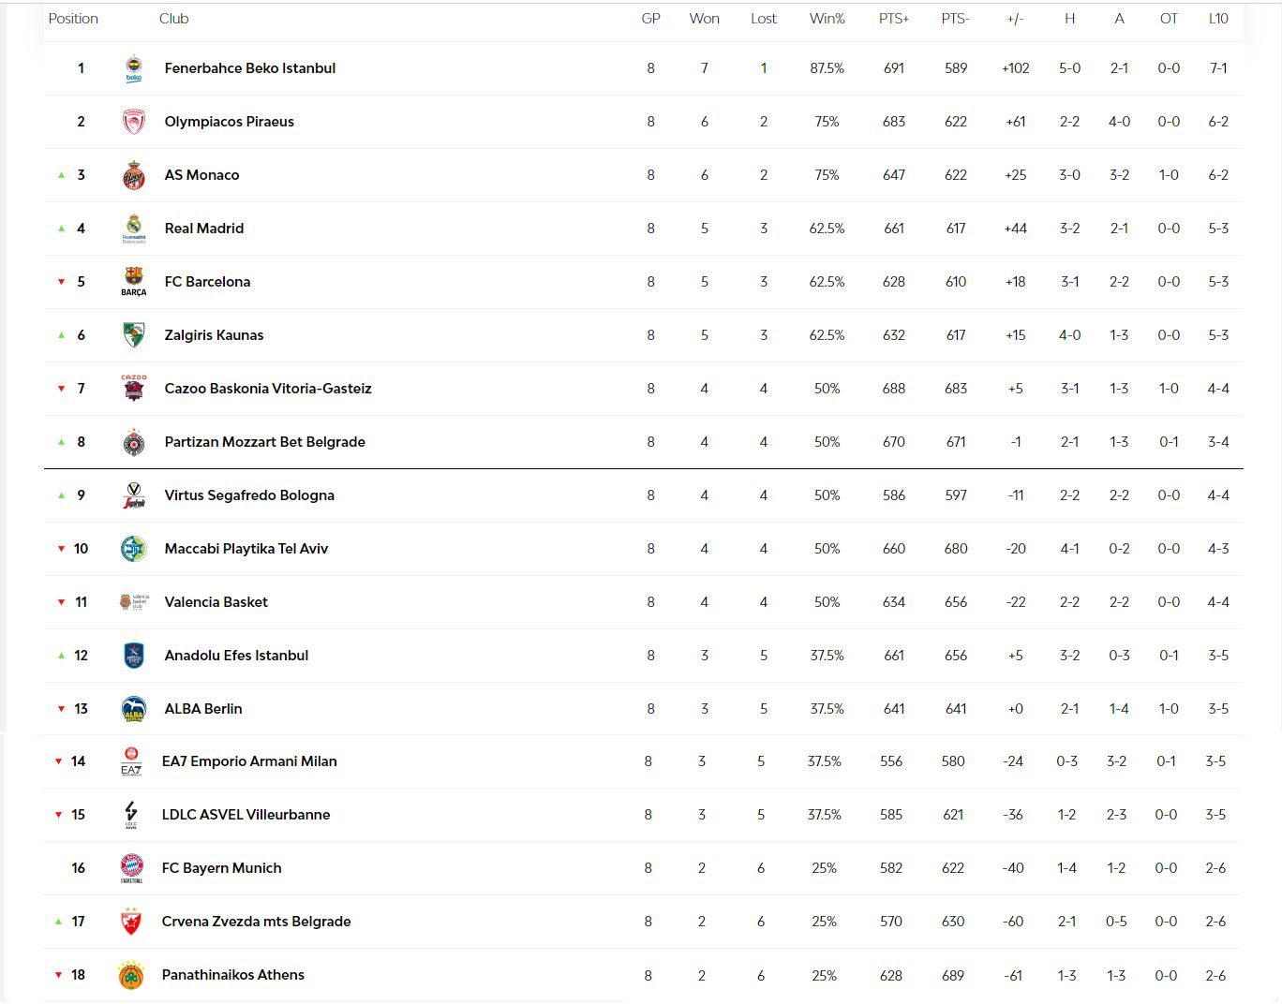
Task: Sort table by PTS+ column header
Action: [893, 19]
